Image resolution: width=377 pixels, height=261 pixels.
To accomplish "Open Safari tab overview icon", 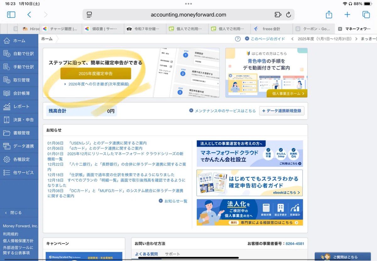I will click(366, 14).
